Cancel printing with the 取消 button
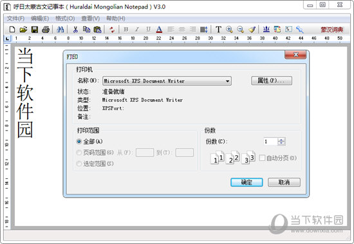354x244 pixels. click(284, 182)
